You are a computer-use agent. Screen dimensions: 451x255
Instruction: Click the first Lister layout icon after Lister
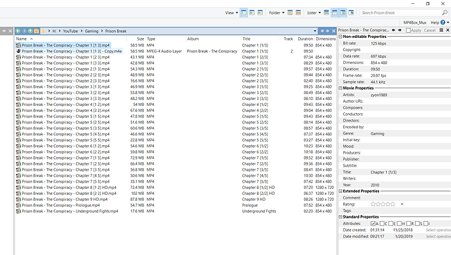(x=326, y=12)
